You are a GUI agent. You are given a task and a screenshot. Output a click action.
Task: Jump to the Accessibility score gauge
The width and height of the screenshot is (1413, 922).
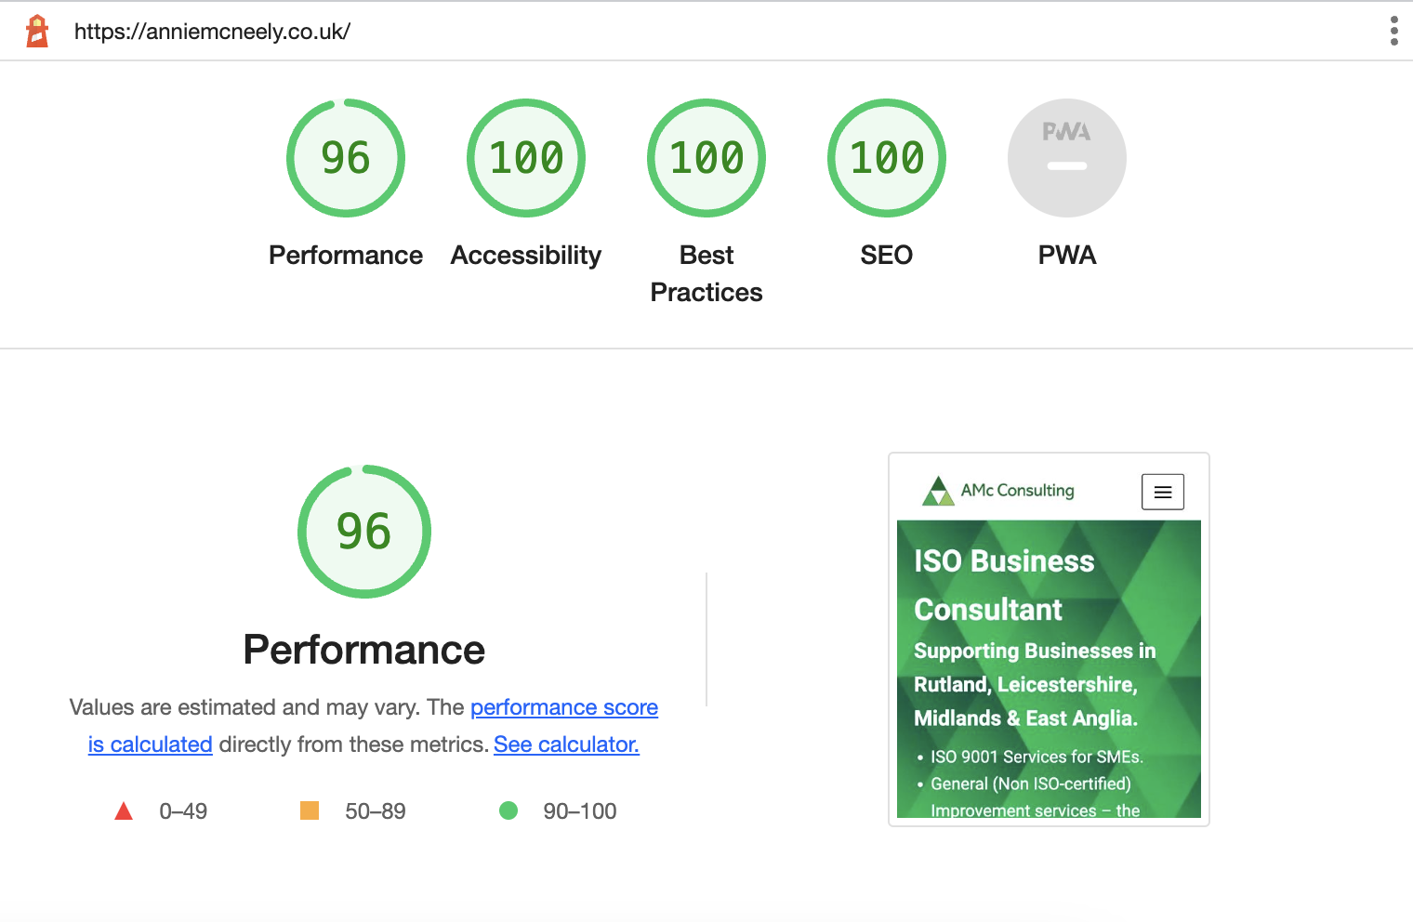pos(526,158)
